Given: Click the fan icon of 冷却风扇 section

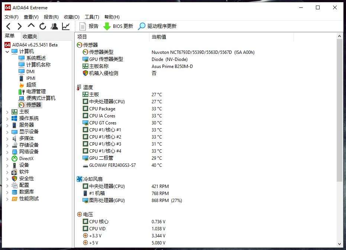Looking at the screenshot, I should (x=79, y=179).
